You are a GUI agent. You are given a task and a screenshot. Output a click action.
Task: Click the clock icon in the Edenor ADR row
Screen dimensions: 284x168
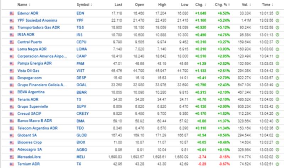[x=277, y=13]
